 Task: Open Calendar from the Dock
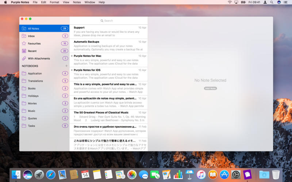[x=85, y=175]
